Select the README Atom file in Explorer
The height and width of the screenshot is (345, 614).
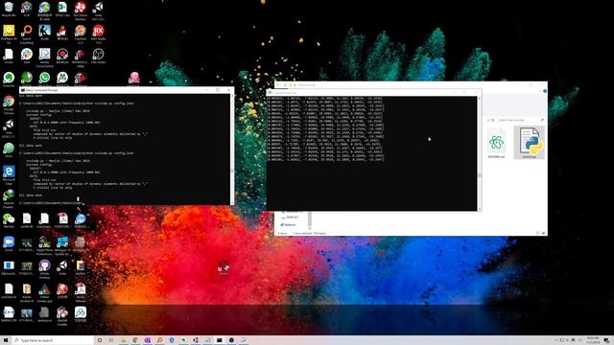(x=496, y=142)
